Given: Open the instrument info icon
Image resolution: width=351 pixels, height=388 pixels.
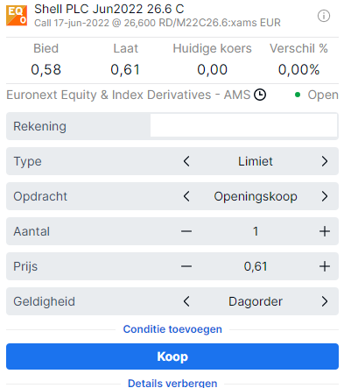Looking at the screenshot, I should point(324,16).
